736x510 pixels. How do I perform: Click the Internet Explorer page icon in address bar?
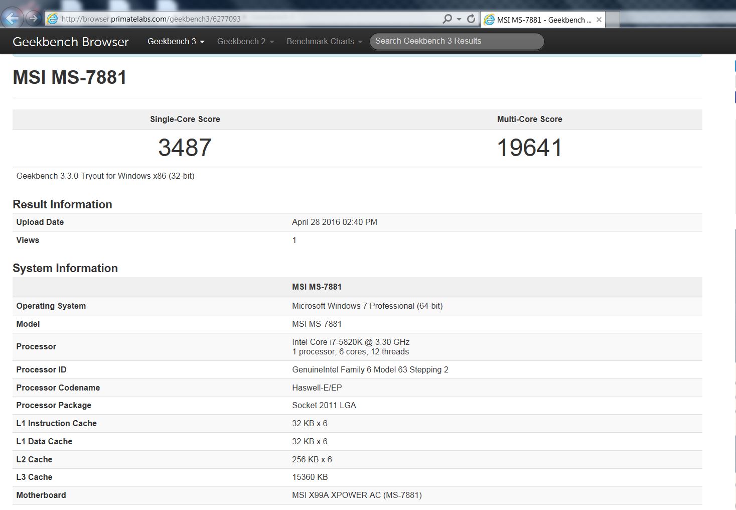[x=52, y=19]
